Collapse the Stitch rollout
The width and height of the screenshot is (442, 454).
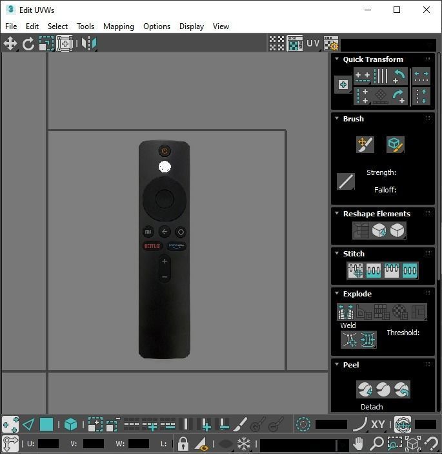coord(337,253)
